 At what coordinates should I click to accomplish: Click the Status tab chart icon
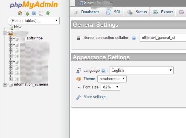pos(130,12)
